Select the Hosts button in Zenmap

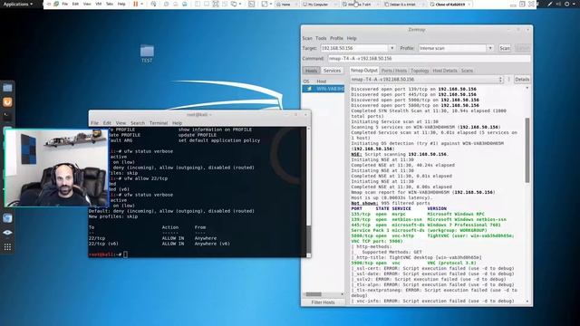click(311, 71)
